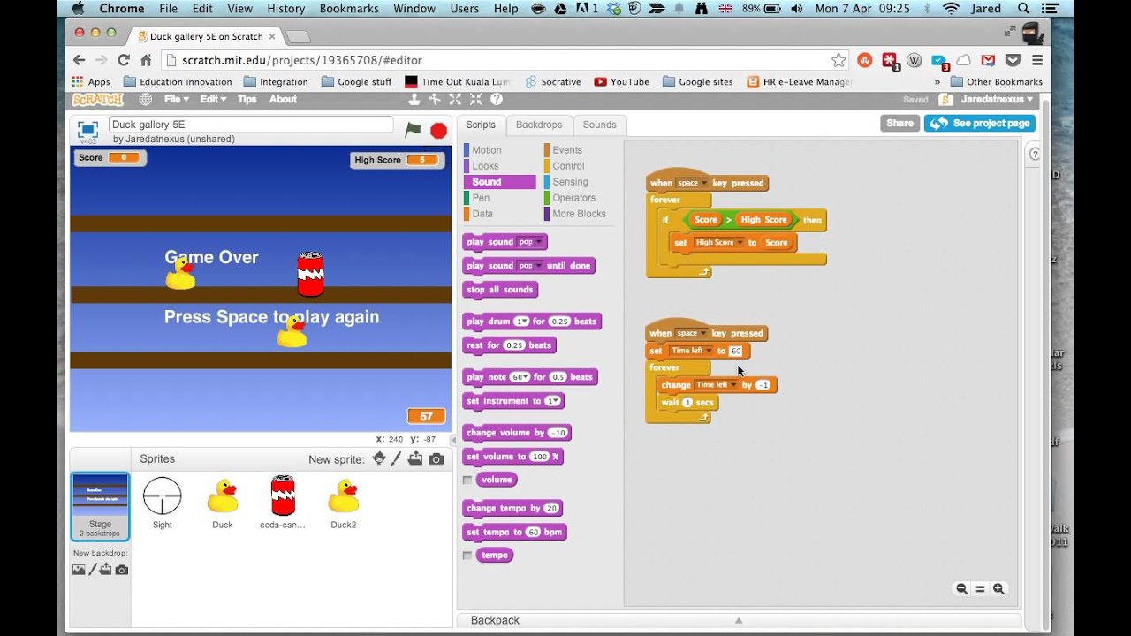Open Chrome hamburger menu
The image size is (1131, 636).
pyautogui.click(x=1037, y=60)
